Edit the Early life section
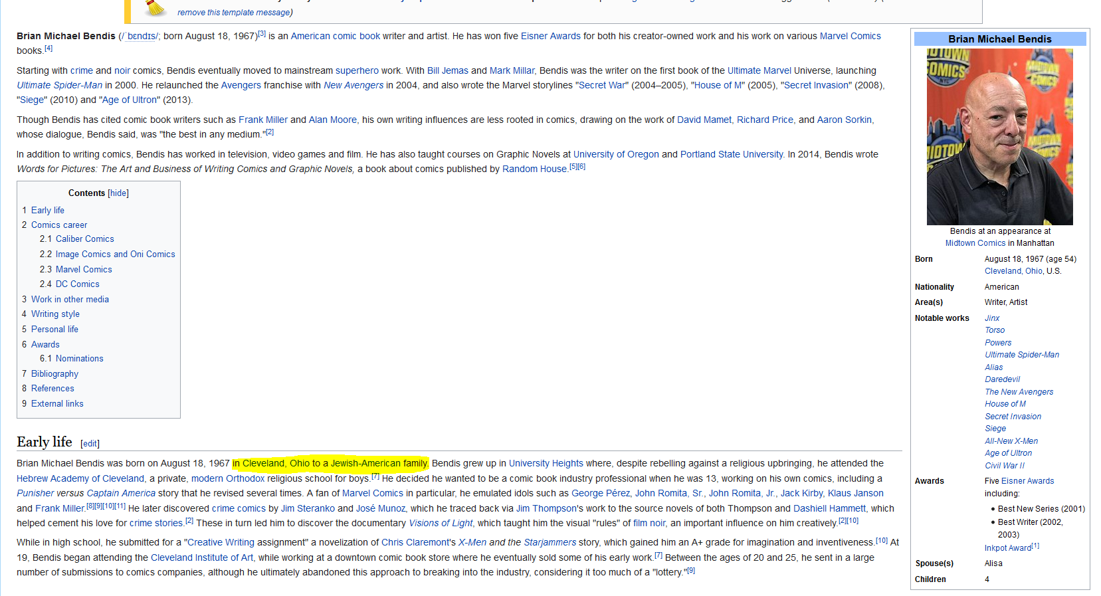This screenshot has width=1101, height=596. (x=90, y=444)
